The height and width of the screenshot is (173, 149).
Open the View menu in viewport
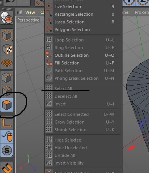(x=30, y=12)
